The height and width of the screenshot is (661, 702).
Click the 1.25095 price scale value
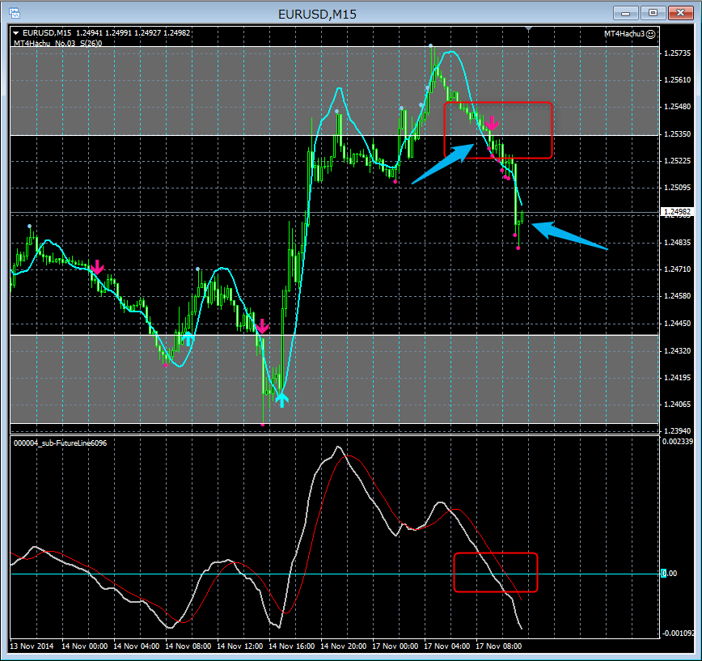click(677, 188)
